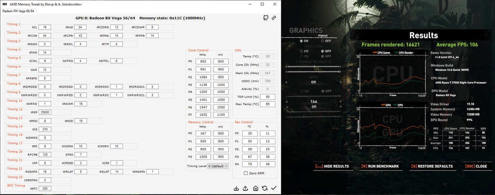Click Core Control P0 MHz field 852
The height and width of the screenshot is (195, 495).
[203, 61]
